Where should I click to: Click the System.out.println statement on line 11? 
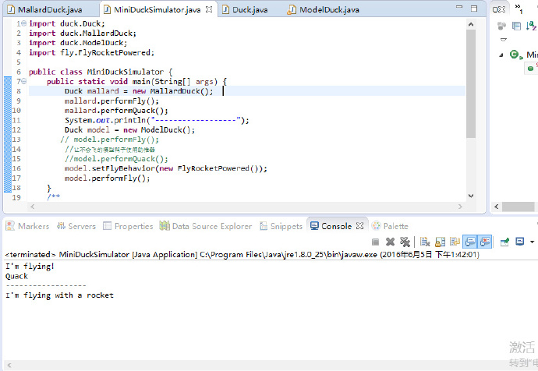tap(157, 120)
